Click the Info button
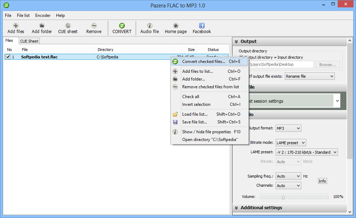 click(322, 181)
